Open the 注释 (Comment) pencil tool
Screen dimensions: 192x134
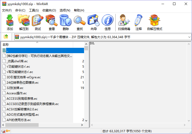pos(139,22)
